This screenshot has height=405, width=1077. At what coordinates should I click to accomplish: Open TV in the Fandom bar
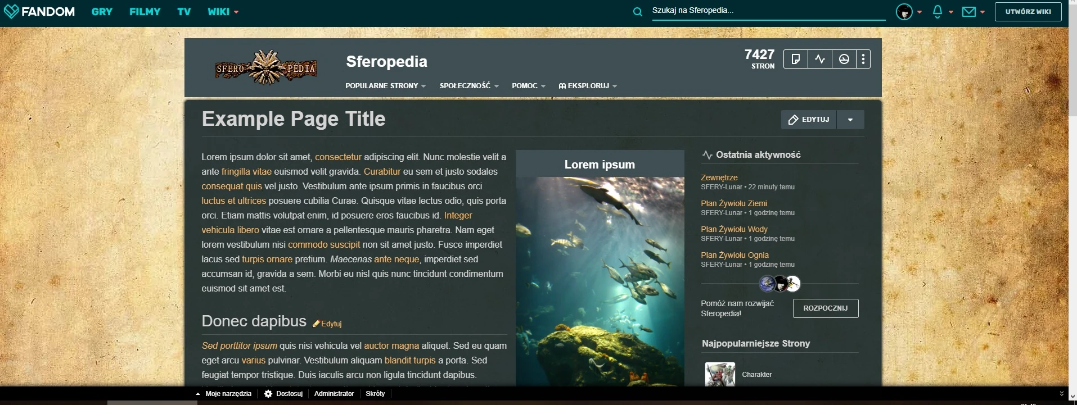(x=184, y=12)
